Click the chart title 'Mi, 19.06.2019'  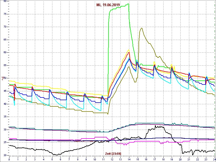(108, 5)
